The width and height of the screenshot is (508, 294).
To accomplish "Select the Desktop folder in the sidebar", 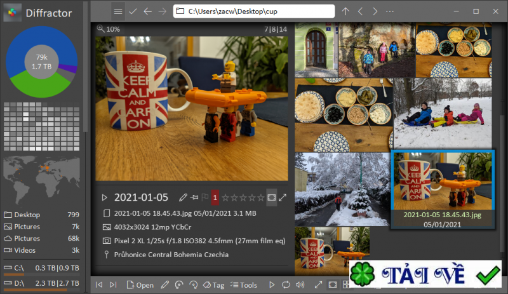I will coord(41,215).
